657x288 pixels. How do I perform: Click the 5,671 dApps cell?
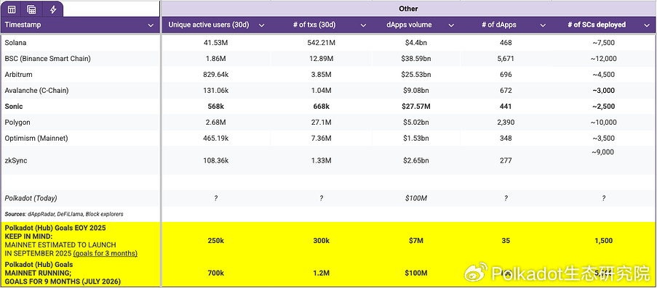506,59
